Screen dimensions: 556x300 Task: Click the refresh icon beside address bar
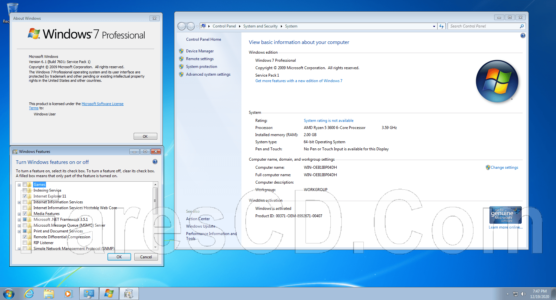(441, 26)
